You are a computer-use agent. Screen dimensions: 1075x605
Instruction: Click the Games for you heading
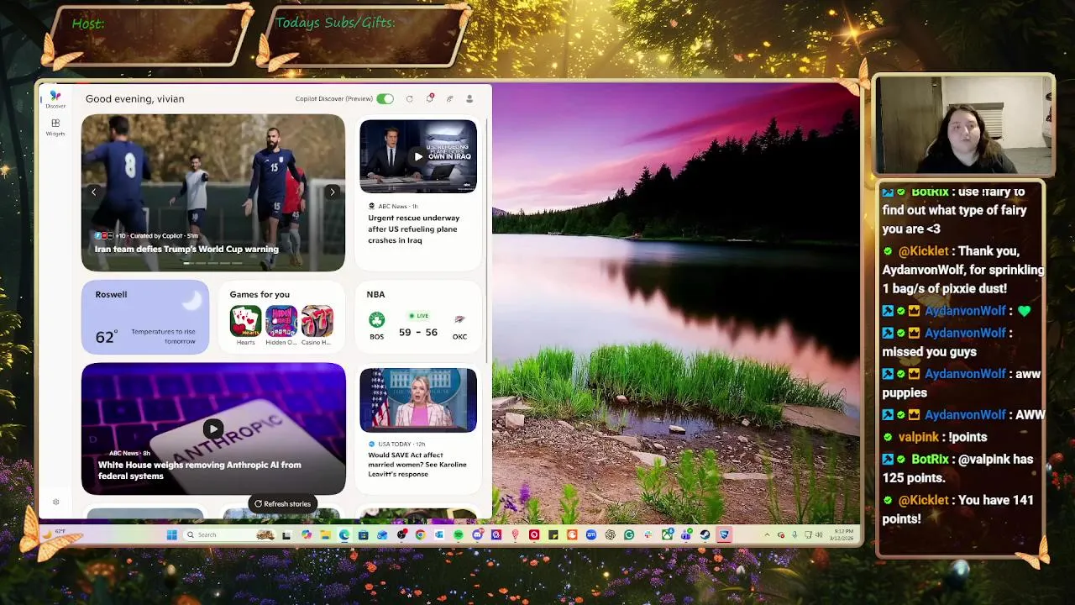point(260,294)
